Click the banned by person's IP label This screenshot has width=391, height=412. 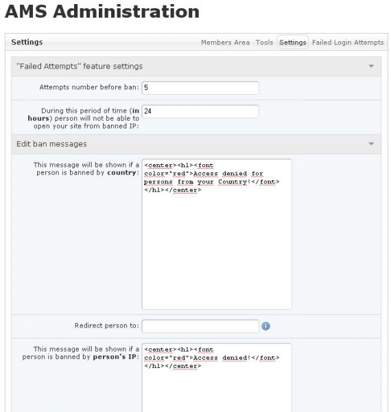81,353
